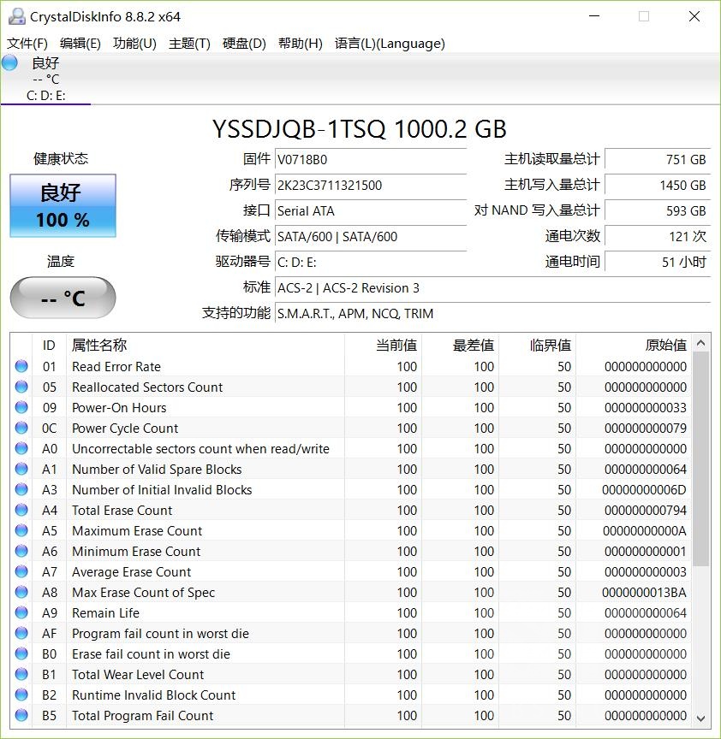Click the status LED beside Average Erase Count

(21, 571)
